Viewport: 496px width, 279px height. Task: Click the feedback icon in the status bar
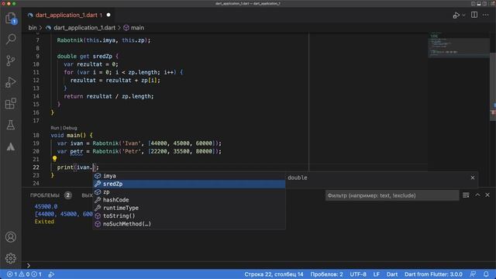tap(473, 274)
